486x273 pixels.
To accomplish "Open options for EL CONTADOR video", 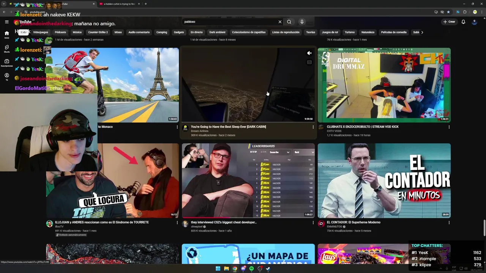I will tap(449, 223).
